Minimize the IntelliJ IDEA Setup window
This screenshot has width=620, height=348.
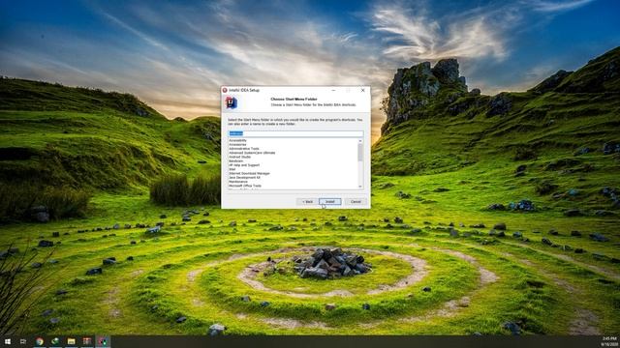click(x=333, y=90)
